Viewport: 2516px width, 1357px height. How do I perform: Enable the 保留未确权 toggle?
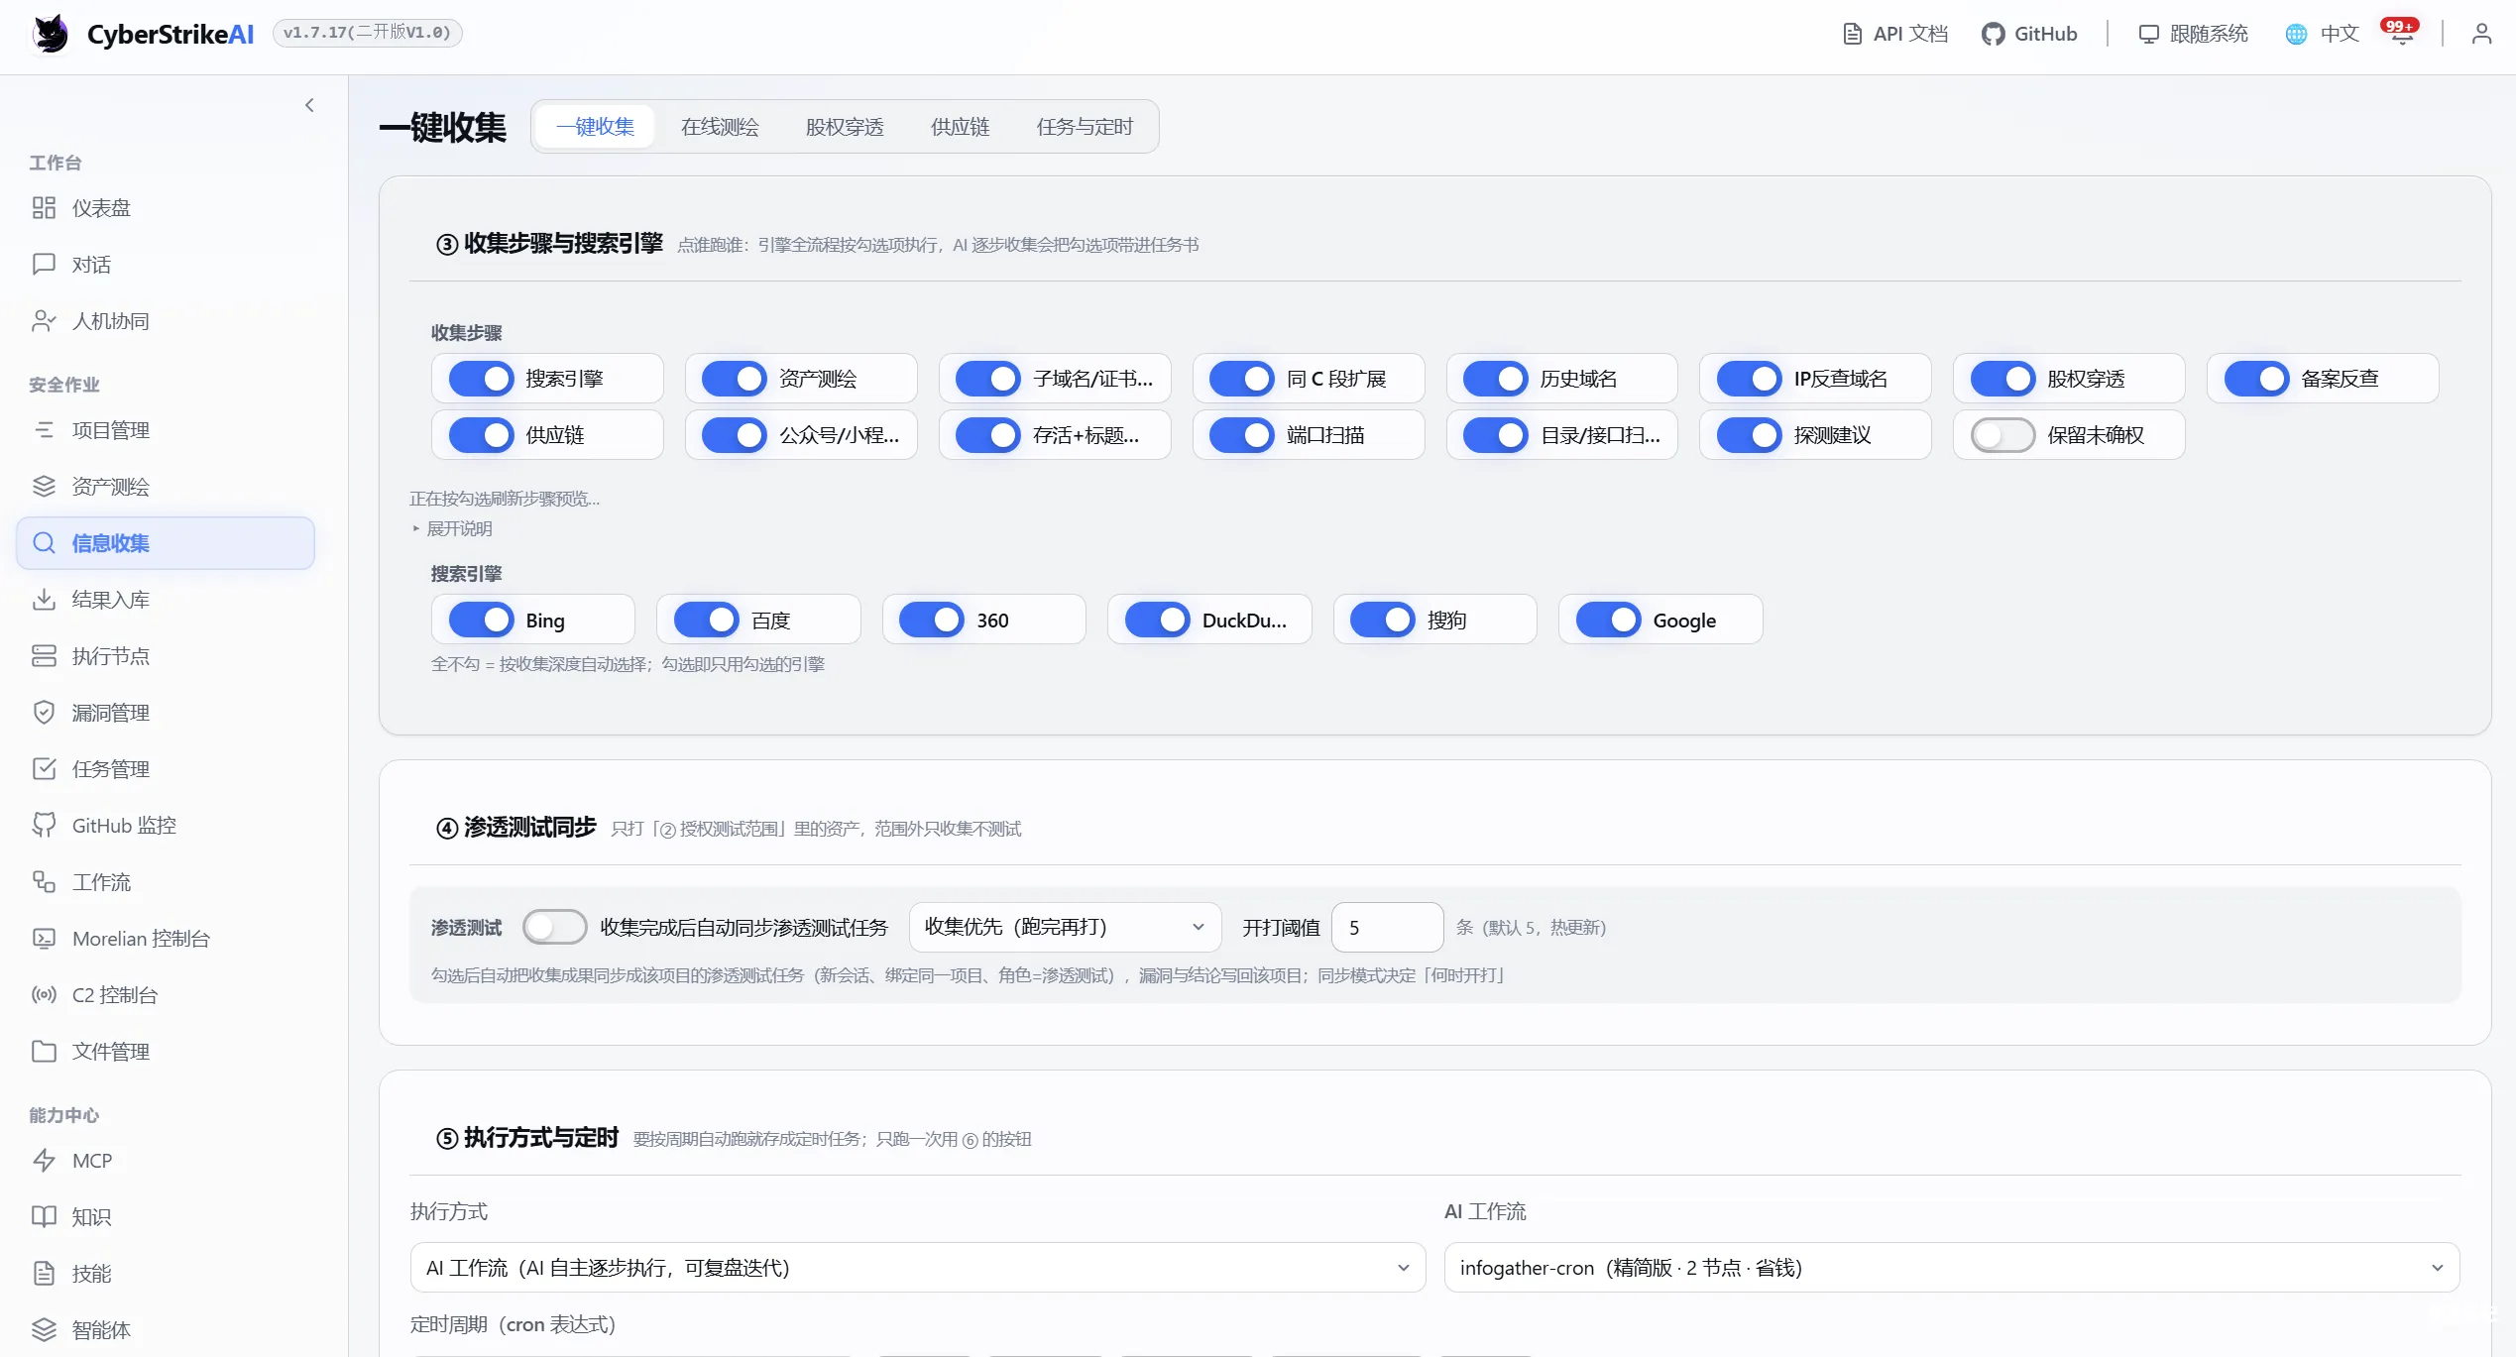[2002, 435]
